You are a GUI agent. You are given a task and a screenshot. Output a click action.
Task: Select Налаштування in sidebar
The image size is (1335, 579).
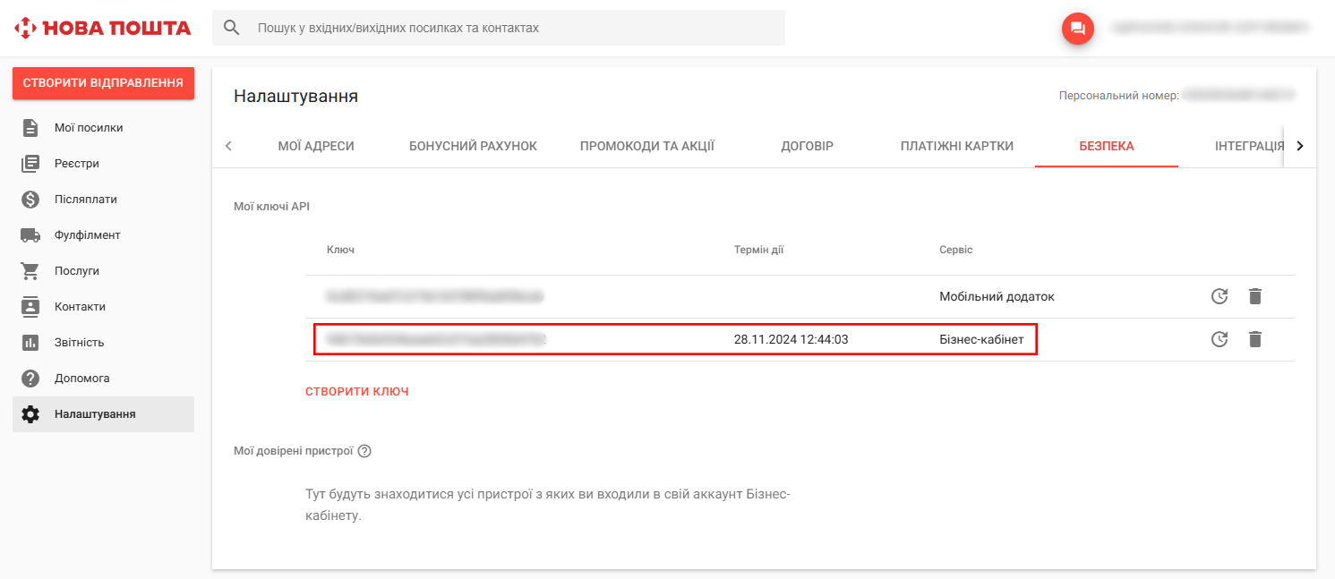(103, 414)
